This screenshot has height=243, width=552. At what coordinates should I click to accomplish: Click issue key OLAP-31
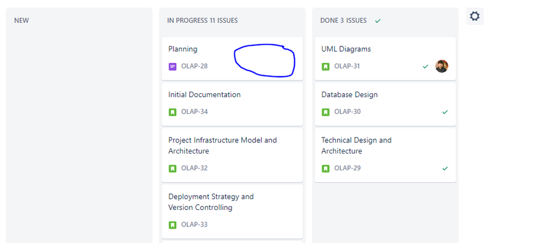click(347, 66)
